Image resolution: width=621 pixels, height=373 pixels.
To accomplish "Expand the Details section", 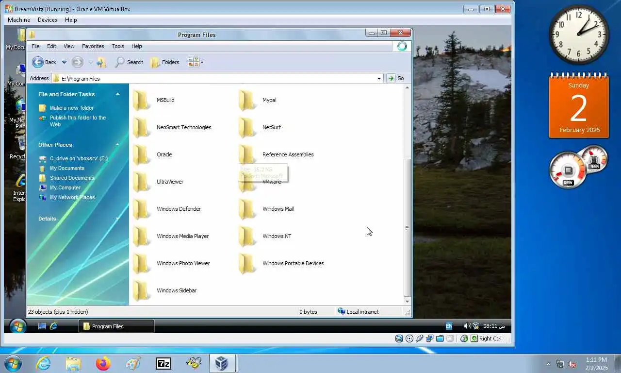I will (117, 219).
